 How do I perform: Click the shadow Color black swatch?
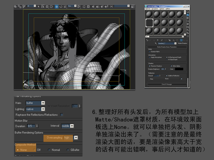tap(179, 69)
